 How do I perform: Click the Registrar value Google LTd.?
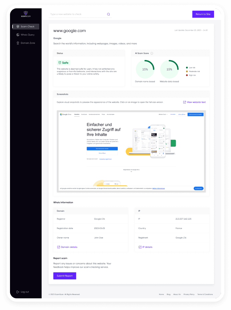[100, 219]
